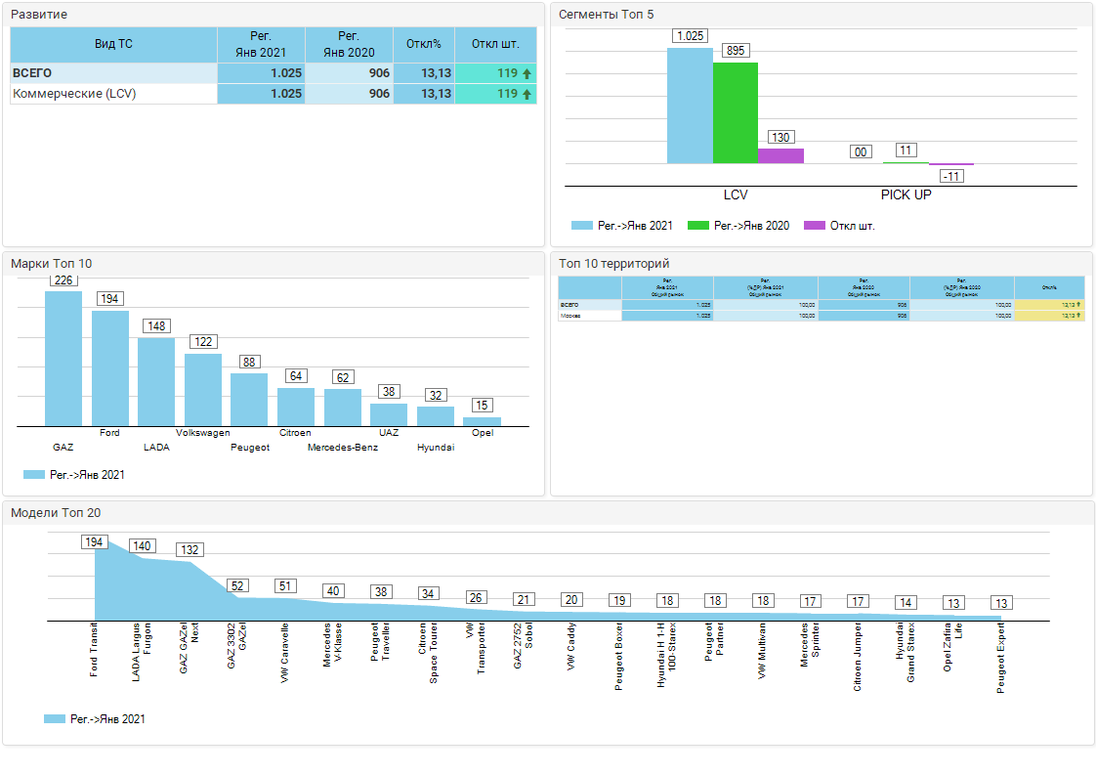1096x775 pixels.
Task: Click up arrow in Москва territory row
Action: 1079,316
